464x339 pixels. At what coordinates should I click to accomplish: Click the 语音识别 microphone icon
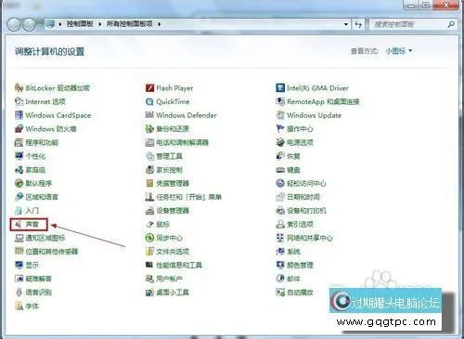[19, 293]
